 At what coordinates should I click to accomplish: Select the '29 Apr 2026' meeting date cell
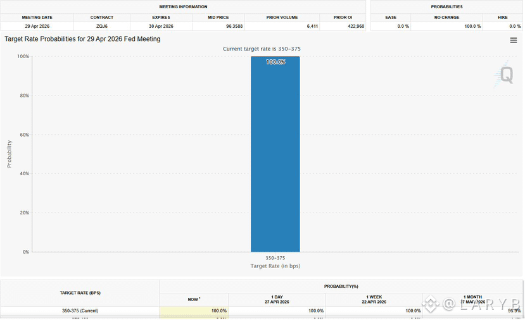point(37,26)
